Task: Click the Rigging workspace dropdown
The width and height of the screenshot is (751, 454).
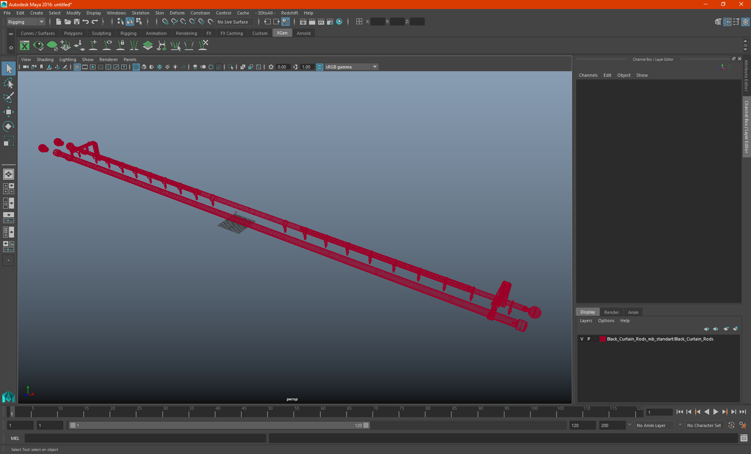Action: pos(25,22)
